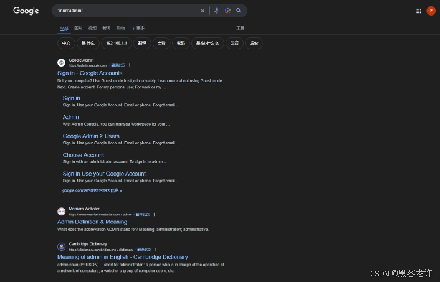Open the Google apps grid
Viewport: 440px width, 282px height.
[x=419, y=11]
